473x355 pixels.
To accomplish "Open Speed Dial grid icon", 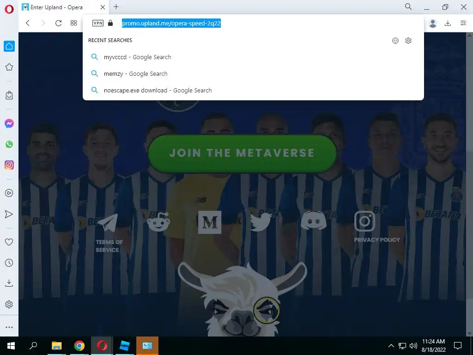I will (73, 23).
